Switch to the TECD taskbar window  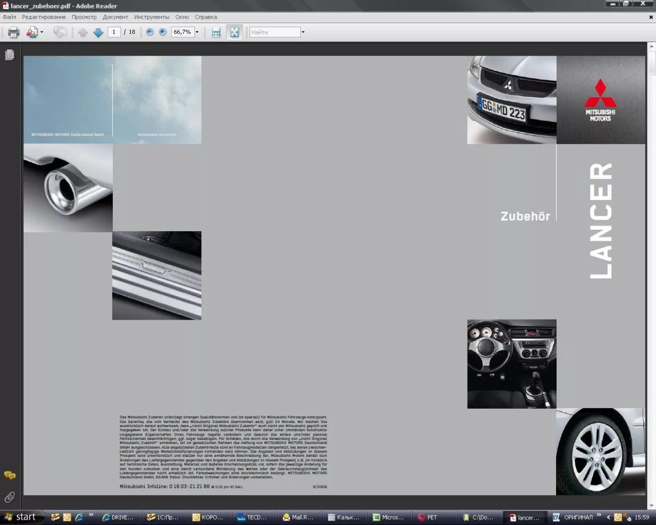pyautogui.click(x=253, y=518)
